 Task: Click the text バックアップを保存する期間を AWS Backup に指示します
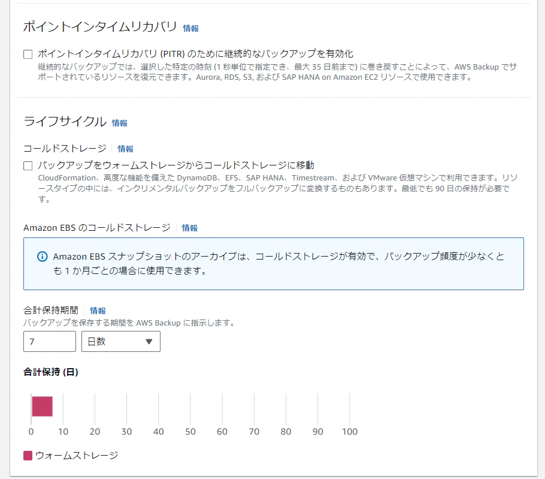point(129,323)
